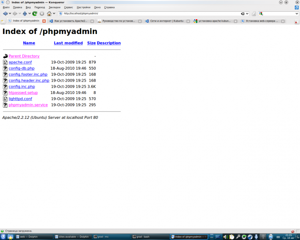Sort listing by Last modified column

click(x=68, y=43)
